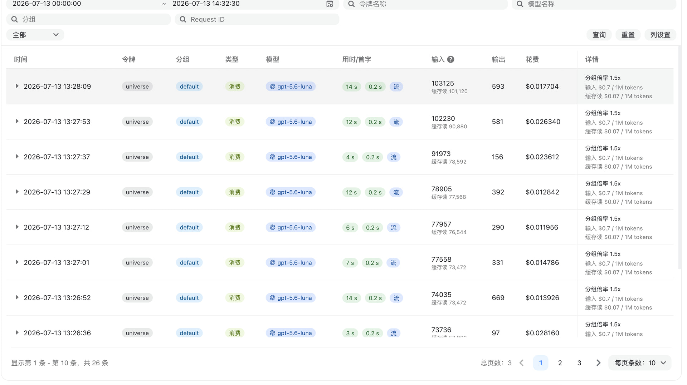
Task: Click the stream tag in 13:28:09 row
Action: pyautogui.click(x=396, y=87)
